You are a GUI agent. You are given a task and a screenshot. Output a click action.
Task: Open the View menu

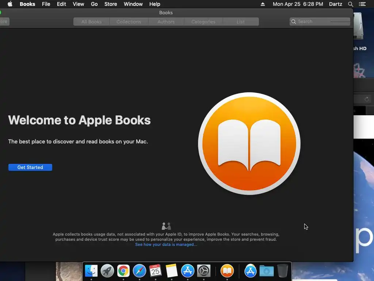coord(79,4)
